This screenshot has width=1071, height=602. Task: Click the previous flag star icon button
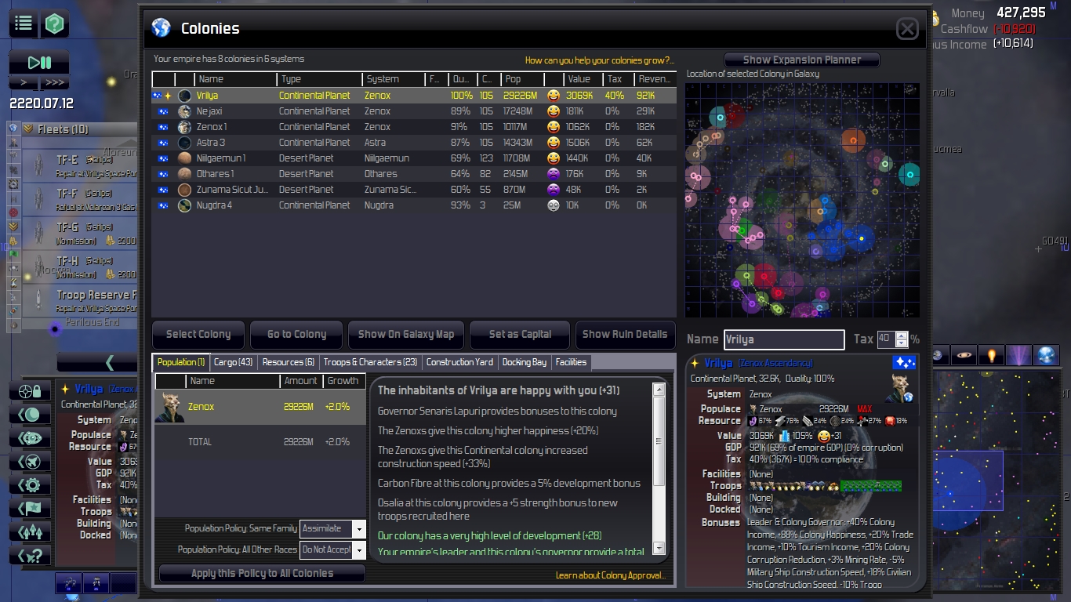point(31,508)
